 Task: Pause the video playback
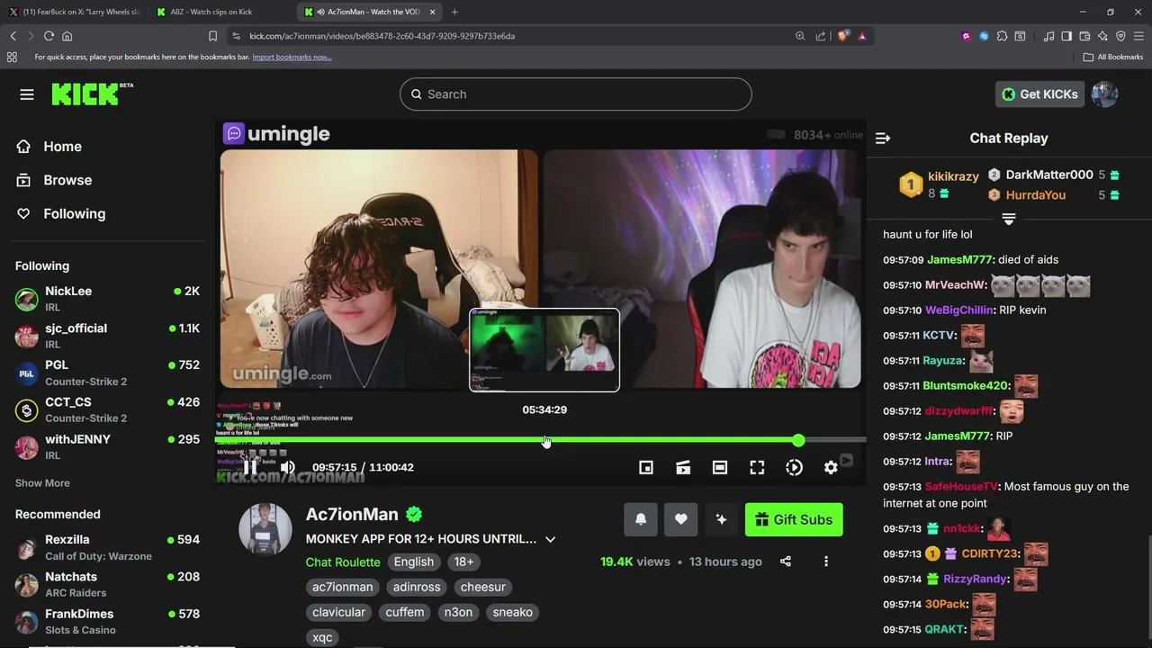coord(250,467)
